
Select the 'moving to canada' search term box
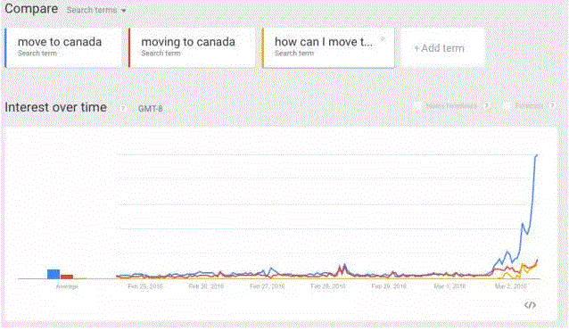pos(192,47)
